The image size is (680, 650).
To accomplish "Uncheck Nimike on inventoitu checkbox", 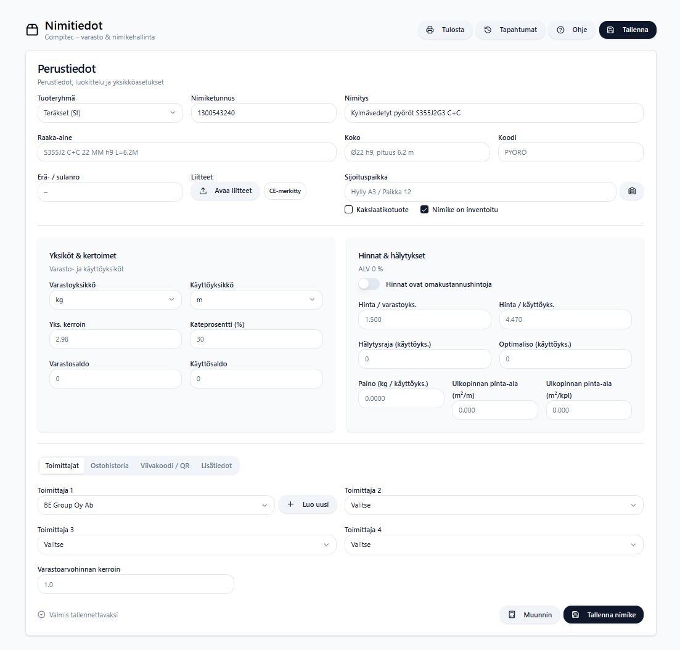I will pyautogui.click(x=424, y=210).
